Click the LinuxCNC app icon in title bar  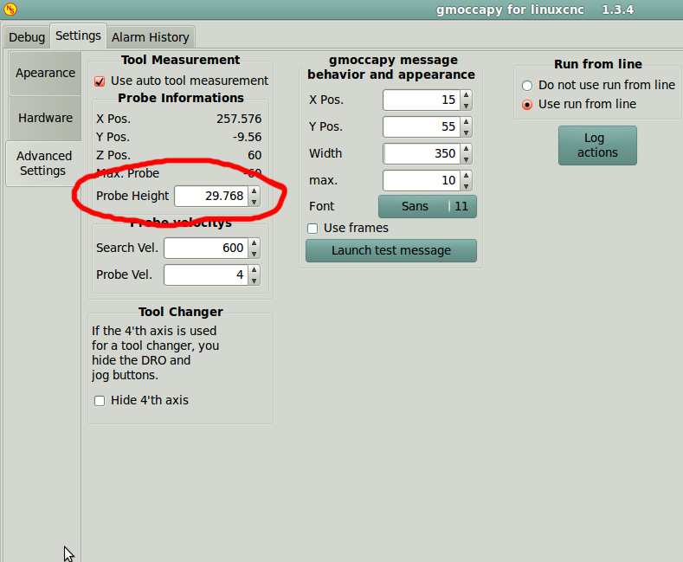pos(10,9)
